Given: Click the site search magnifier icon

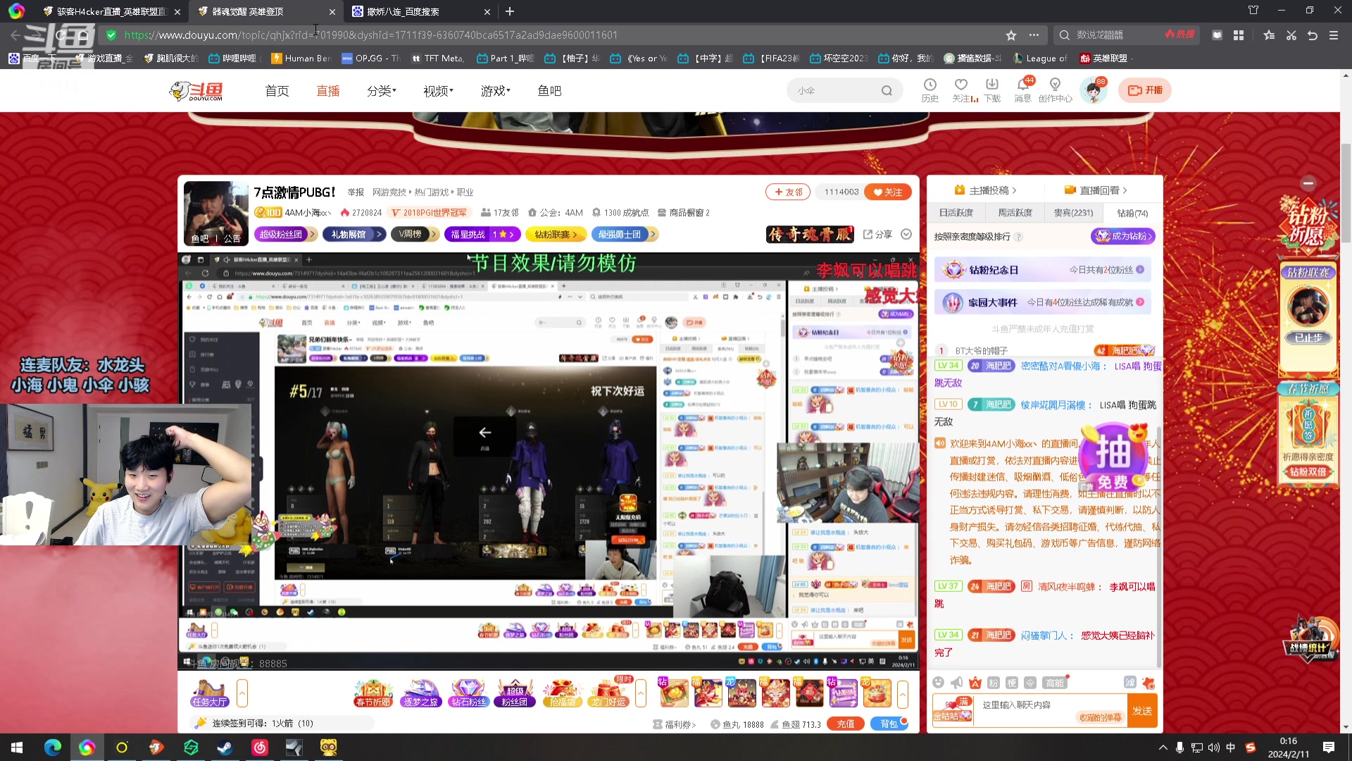Looking at the screenshot, I should (x=887, y=91).
